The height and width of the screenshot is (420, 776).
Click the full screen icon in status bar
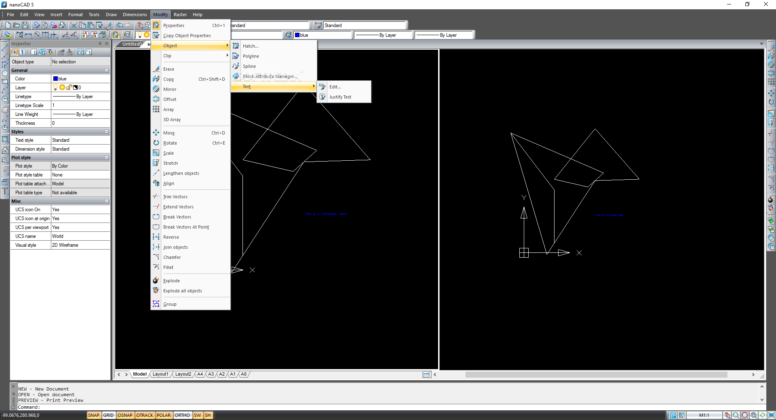pyautogui.click(x=771, y=415)
